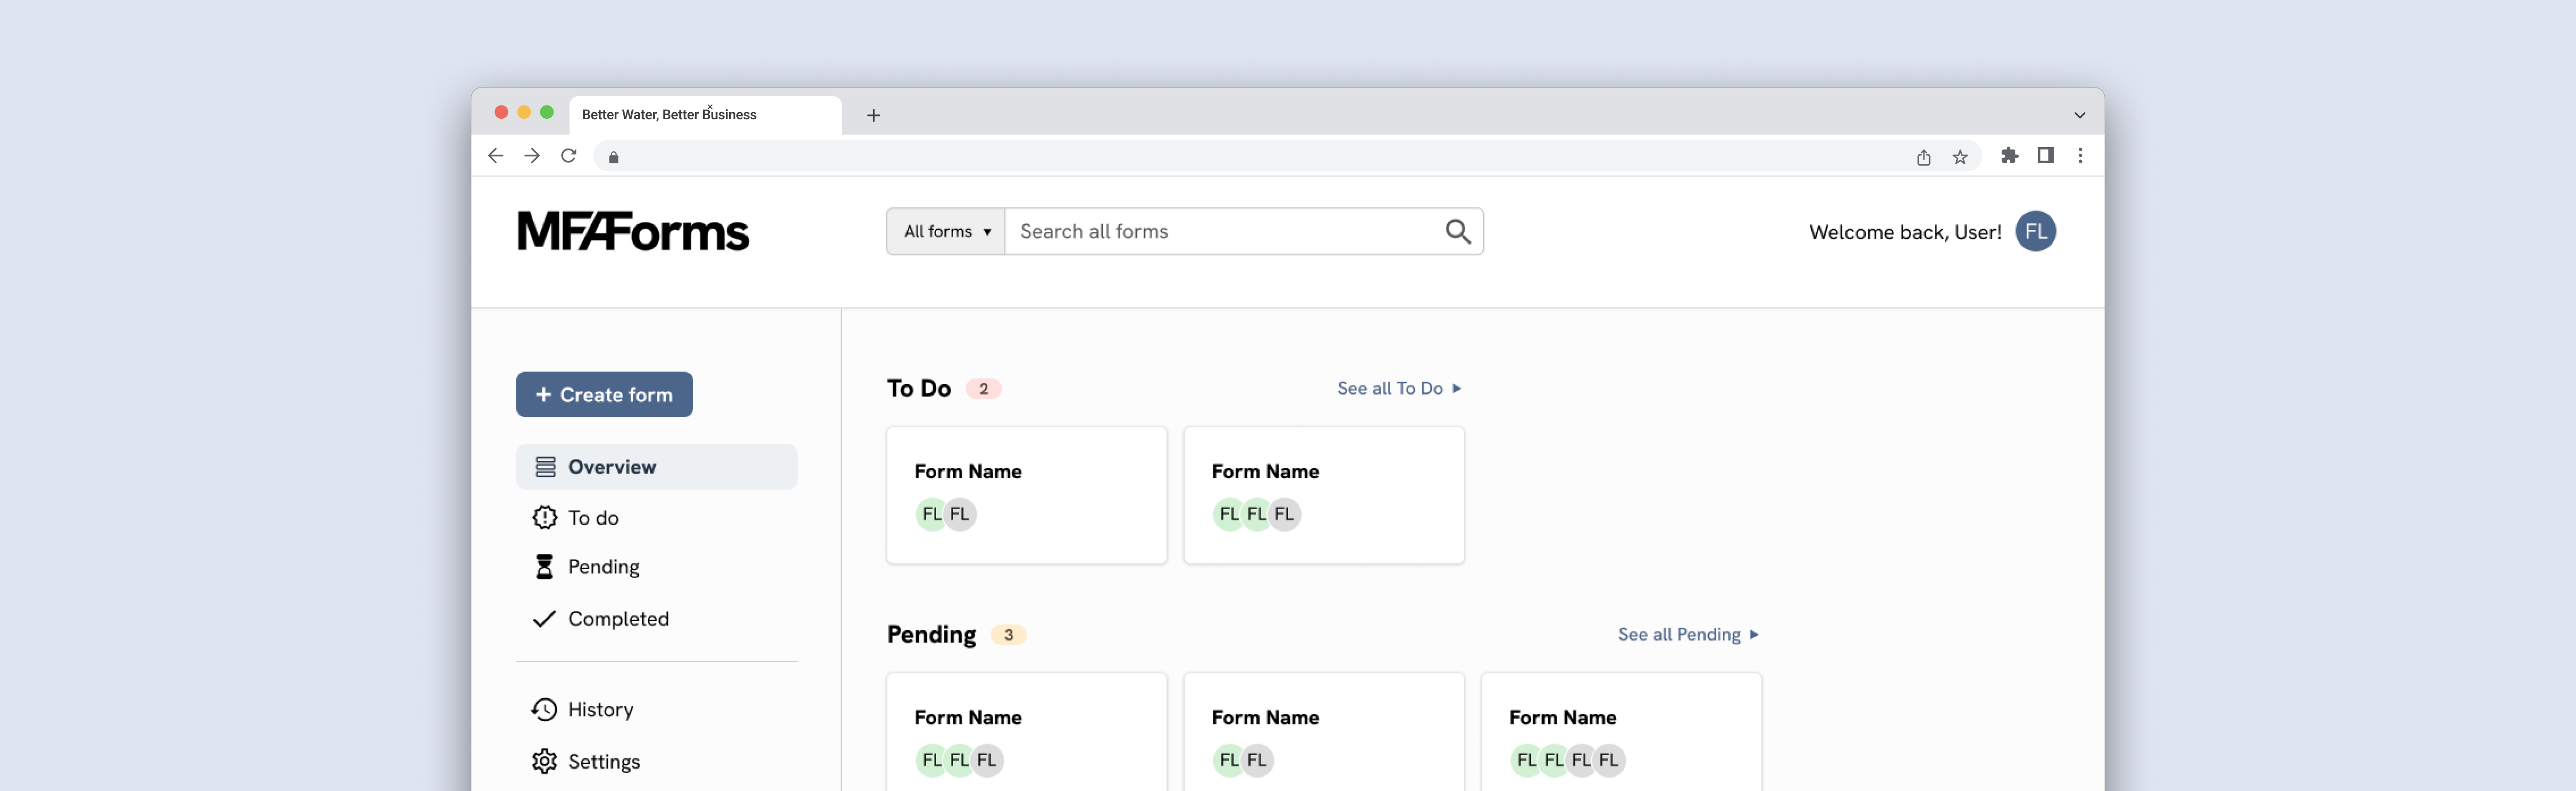The image size is (2576, 791).
Task: Click the share page icon
Action: [1923, 157]
